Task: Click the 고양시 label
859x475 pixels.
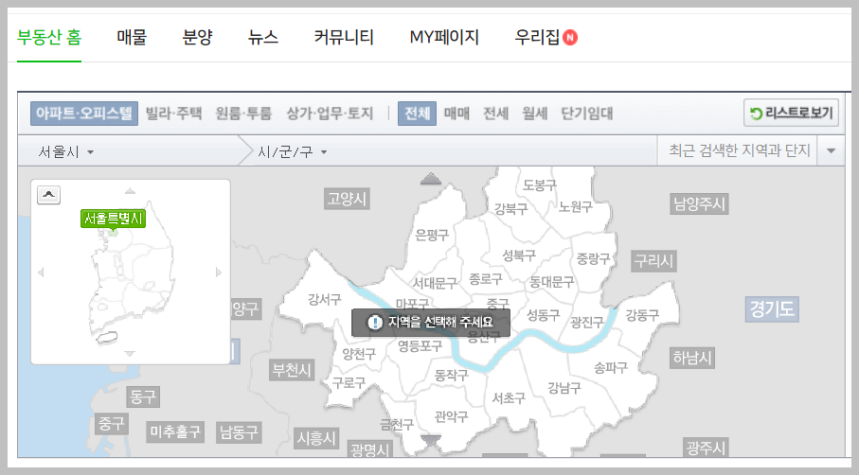Action: 347,199
